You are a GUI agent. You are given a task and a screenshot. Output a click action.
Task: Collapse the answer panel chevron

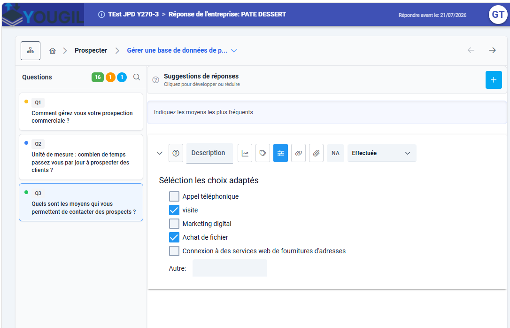(x=159, y=153)
